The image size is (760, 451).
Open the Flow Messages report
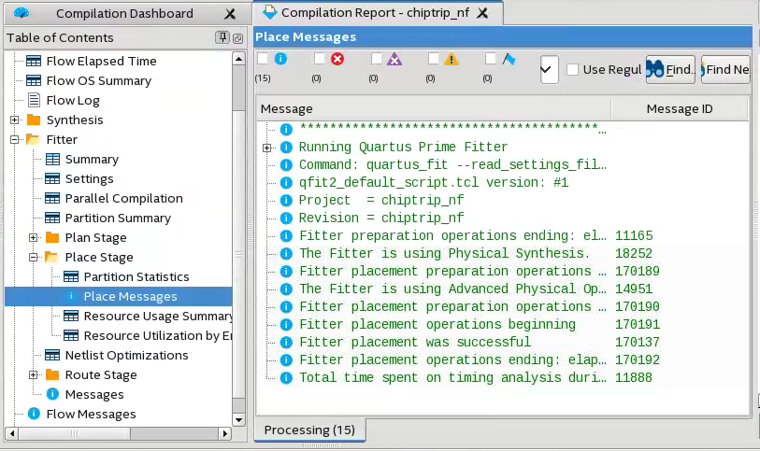[x=91, y=414]
